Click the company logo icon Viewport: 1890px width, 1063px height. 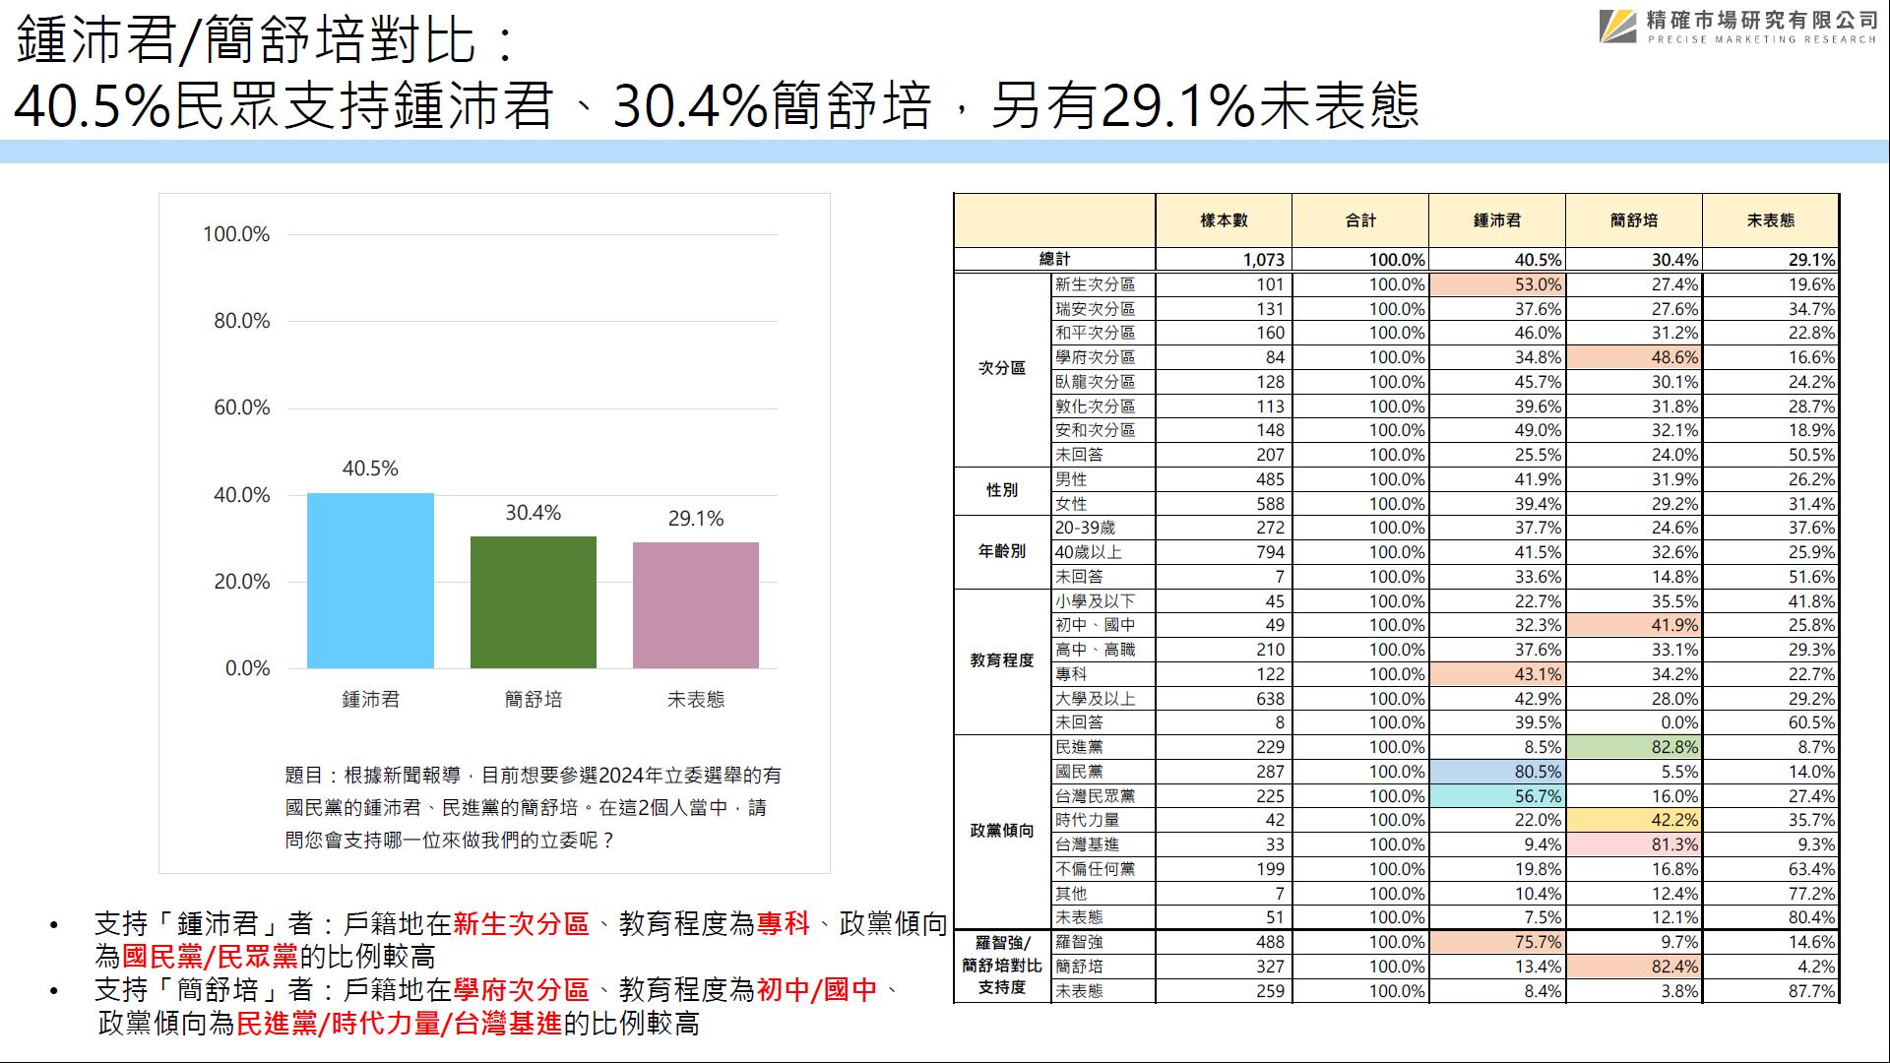(x=1618, y=27)
